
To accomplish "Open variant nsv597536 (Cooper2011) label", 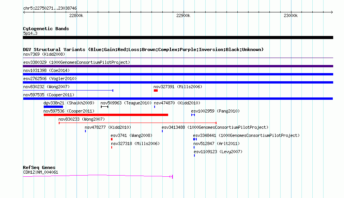I will click(x=69, y=111).
